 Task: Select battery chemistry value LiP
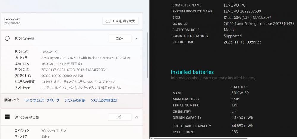pos(234,111)
